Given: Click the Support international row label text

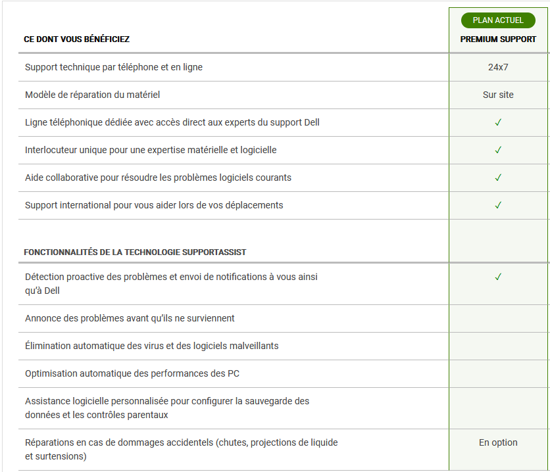Looking at the screenshot, I should 154,205.
